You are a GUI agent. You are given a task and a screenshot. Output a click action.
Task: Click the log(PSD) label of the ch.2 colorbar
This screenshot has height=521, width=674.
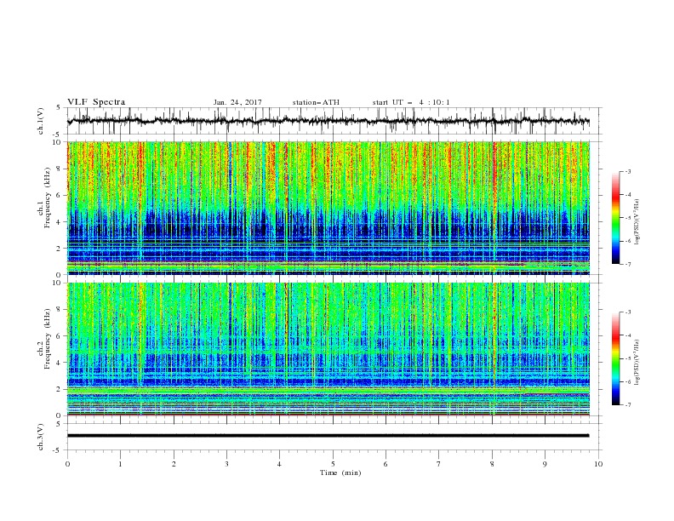click(x=637, y=362)
